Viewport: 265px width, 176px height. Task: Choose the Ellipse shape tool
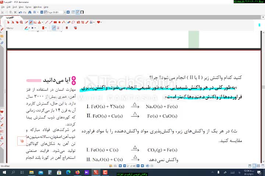pos(60,22)
